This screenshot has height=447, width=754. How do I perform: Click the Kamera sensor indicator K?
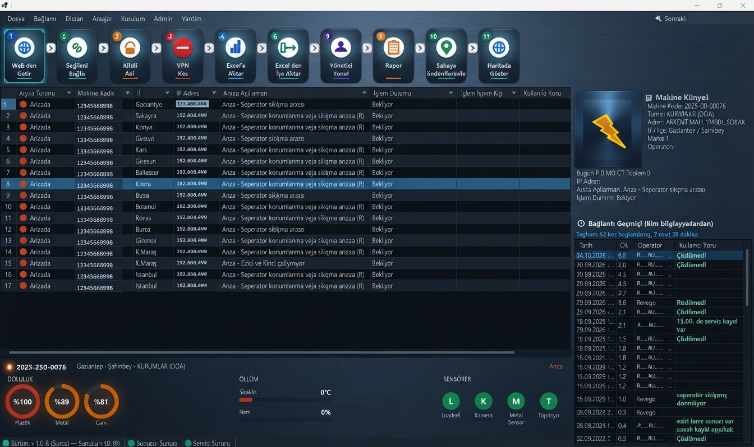pos(483,401)
